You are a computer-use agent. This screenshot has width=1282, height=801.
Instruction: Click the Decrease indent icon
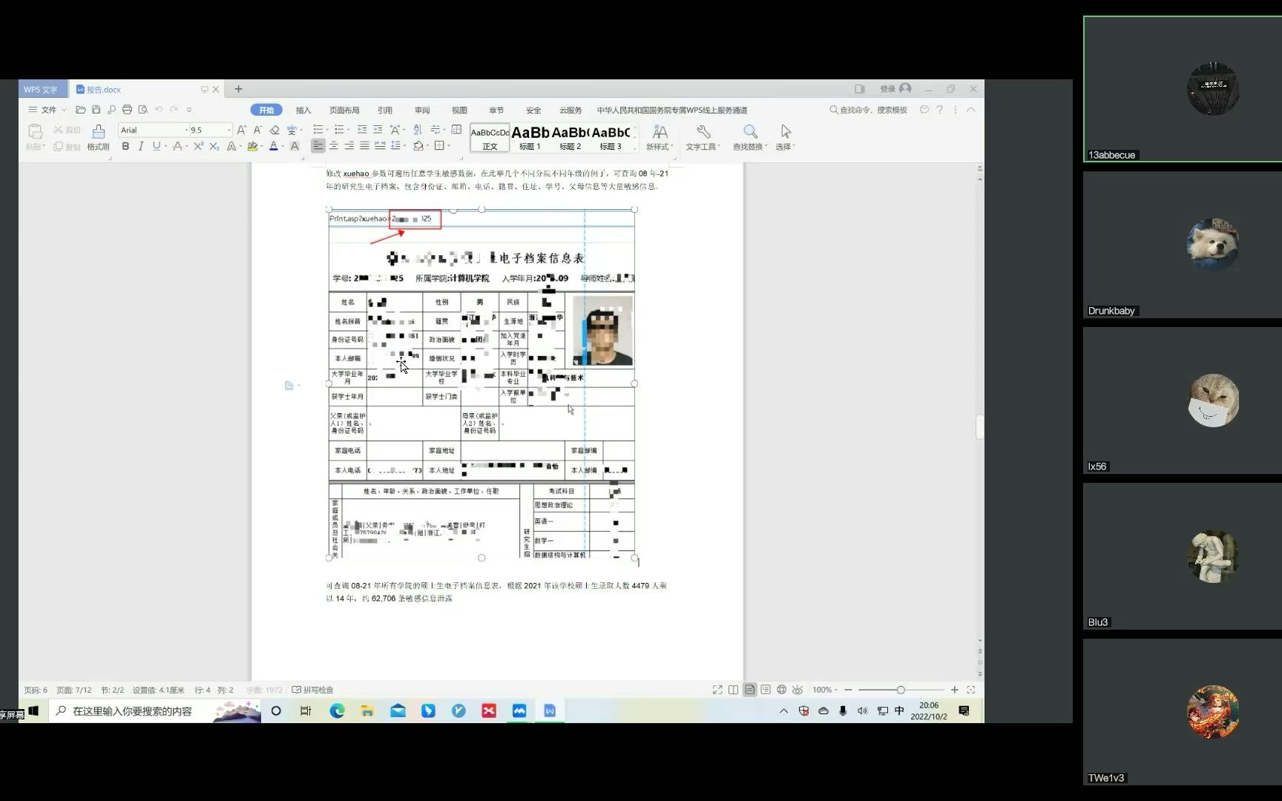coord(361,130)
